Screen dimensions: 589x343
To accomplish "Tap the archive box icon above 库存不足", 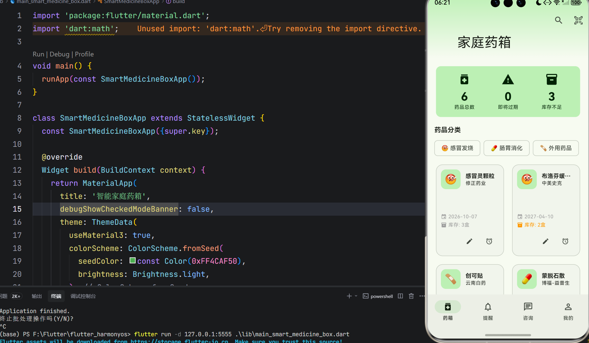I will tap(552, 80).
